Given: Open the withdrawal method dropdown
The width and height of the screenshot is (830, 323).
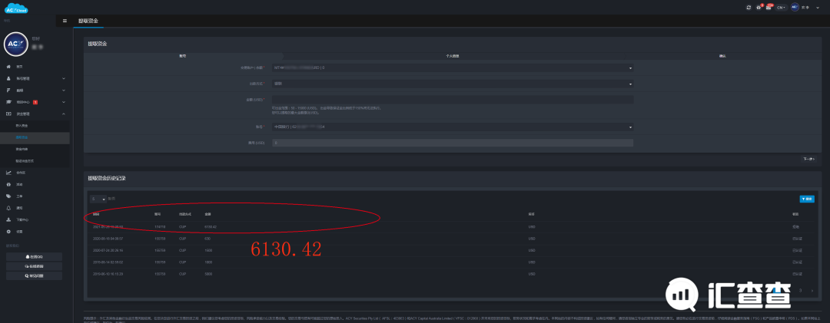Looking at the screenshot, I should [x=453, y=84].
